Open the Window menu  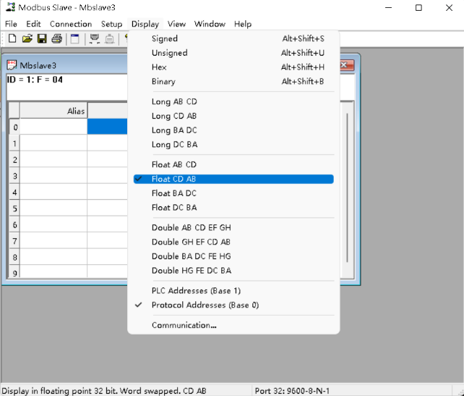click(x=210, y=24)
